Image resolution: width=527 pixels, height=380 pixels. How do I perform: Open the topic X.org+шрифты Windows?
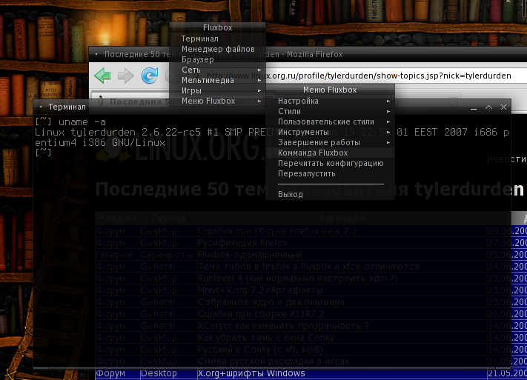[x=251, y=373]
